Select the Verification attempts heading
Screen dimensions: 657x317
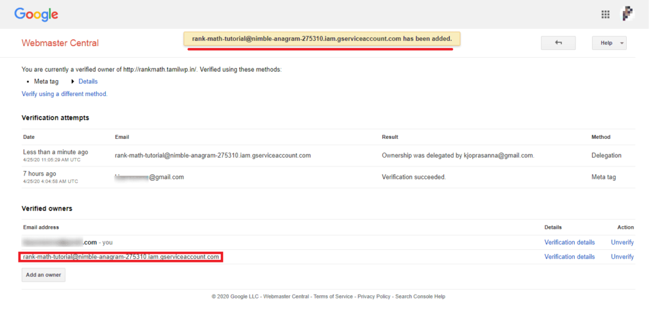pyautogui.click(x=55, y=118)
